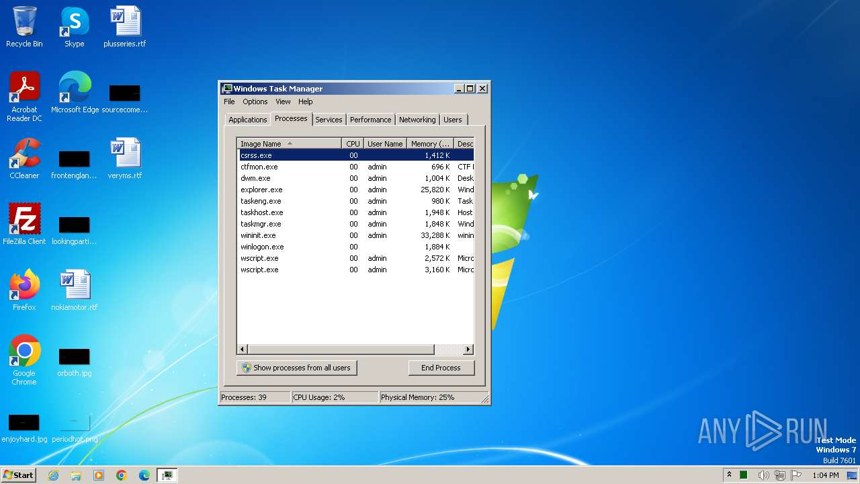Launch the CCleaner desktop shortcut

click(24, 159)
